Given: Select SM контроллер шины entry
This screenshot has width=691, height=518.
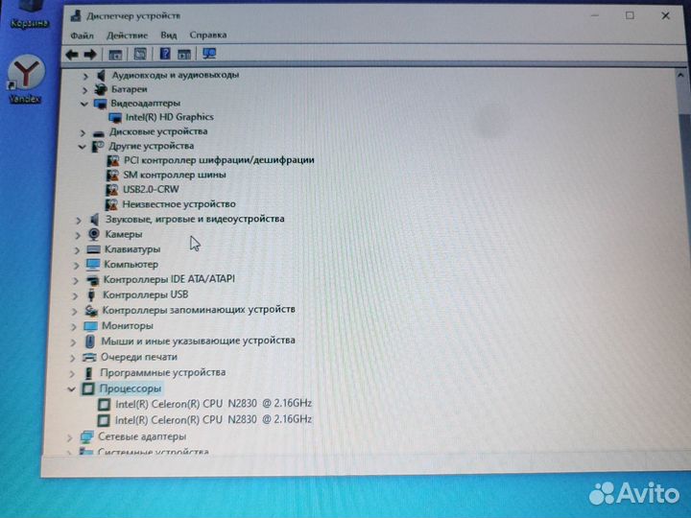Looking at the screenshot, I should point(175,175).
